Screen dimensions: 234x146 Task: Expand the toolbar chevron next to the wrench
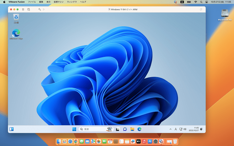44,9
